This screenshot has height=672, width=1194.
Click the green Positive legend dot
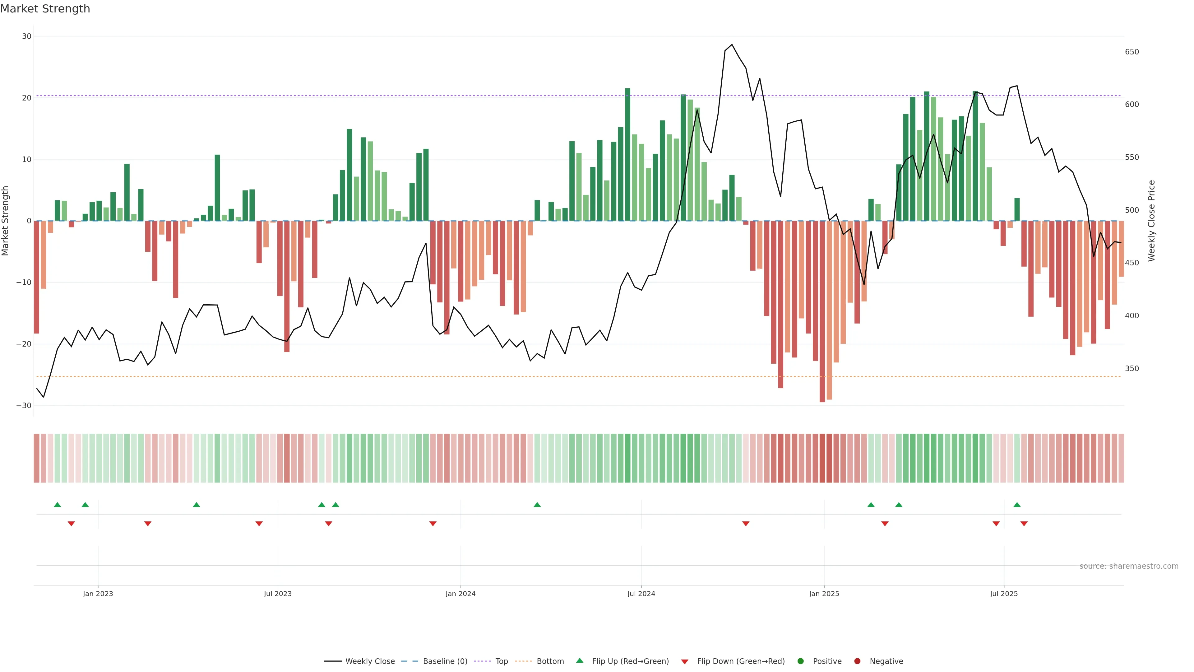click(x=800, y=661)
